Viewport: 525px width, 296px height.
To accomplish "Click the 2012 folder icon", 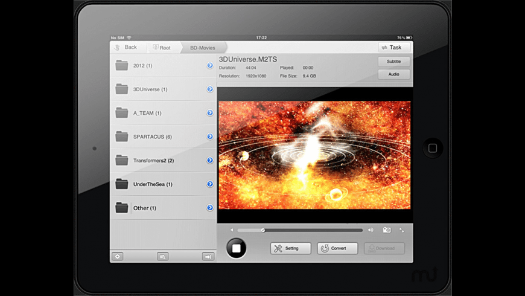I will click(121, 65).
